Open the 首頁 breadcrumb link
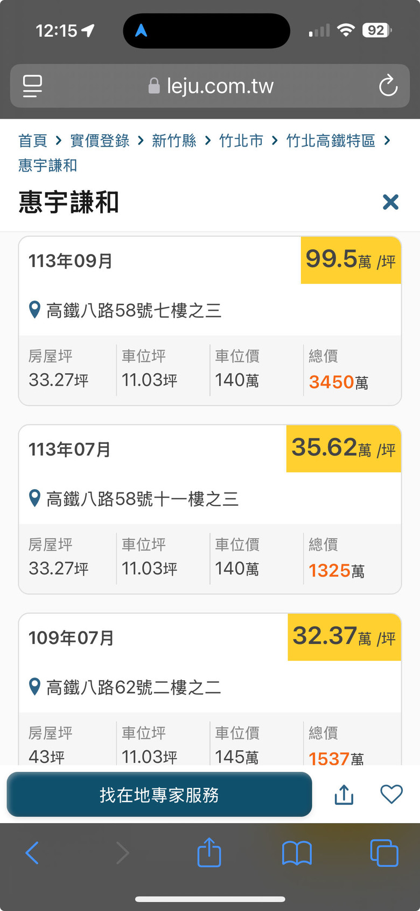The width and height of the screenshot is (420, 911). pos(33,141)
